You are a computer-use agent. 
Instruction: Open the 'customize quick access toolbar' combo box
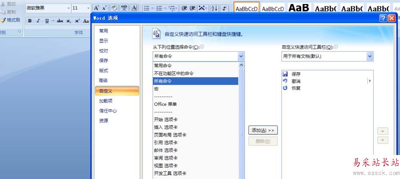pyautogui.click(x=327, y=56)
